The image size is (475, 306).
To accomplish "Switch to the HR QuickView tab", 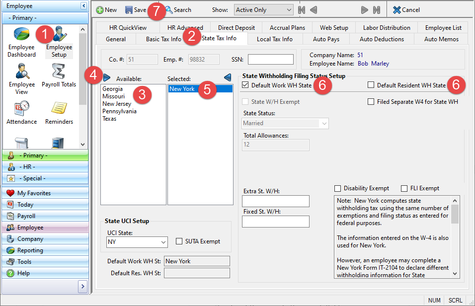I will point(128,28).
